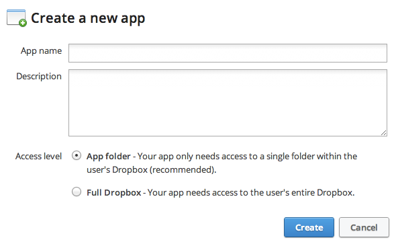
Task: Click the word Create in the heading
Action: click(x=53, y=18)
